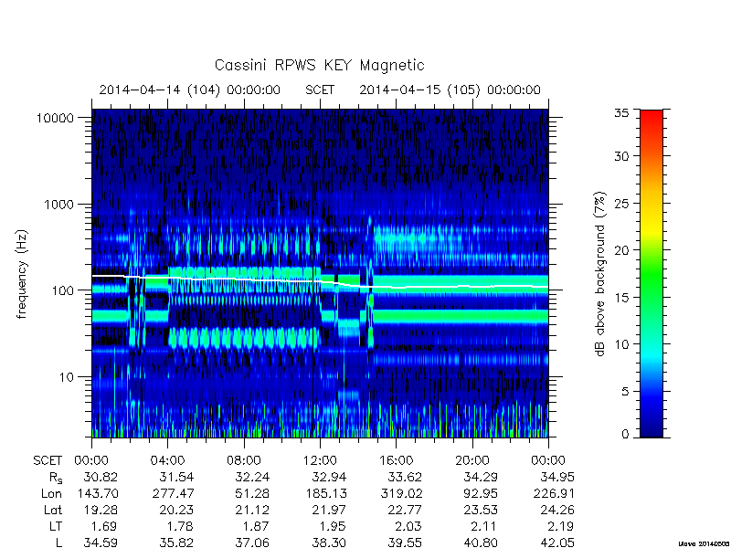The image size is (731, 548).
Task: Select the Lat value 21.12
Action: click(253, 511)
